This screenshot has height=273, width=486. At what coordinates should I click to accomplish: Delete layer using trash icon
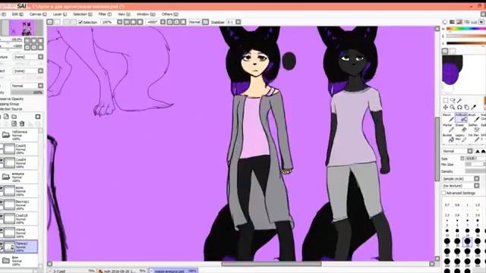[22, 124]
